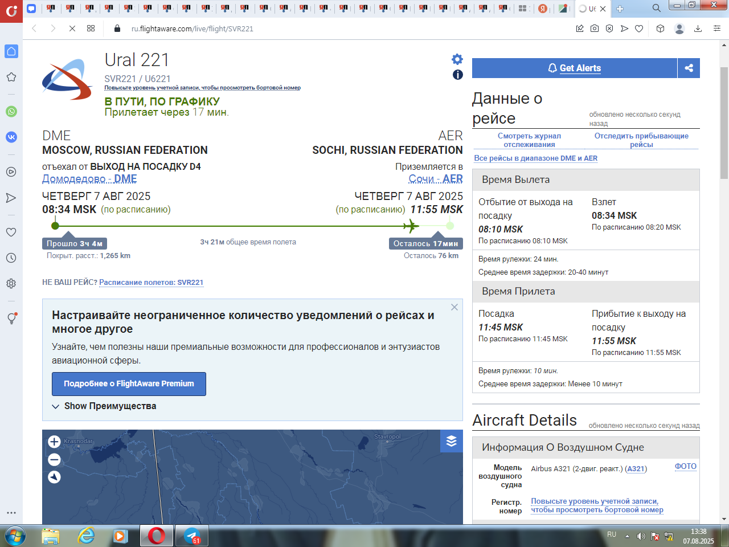Click the A321 aircraft type link

[636, 469]
